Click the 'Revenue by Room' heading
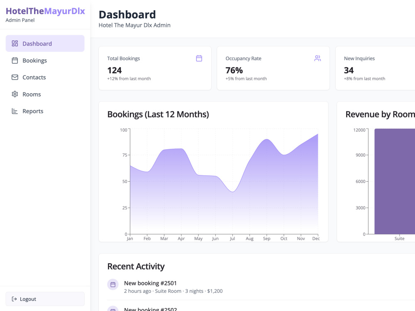The width and height of the screenshot is (415, 311). tap(380, 114)
